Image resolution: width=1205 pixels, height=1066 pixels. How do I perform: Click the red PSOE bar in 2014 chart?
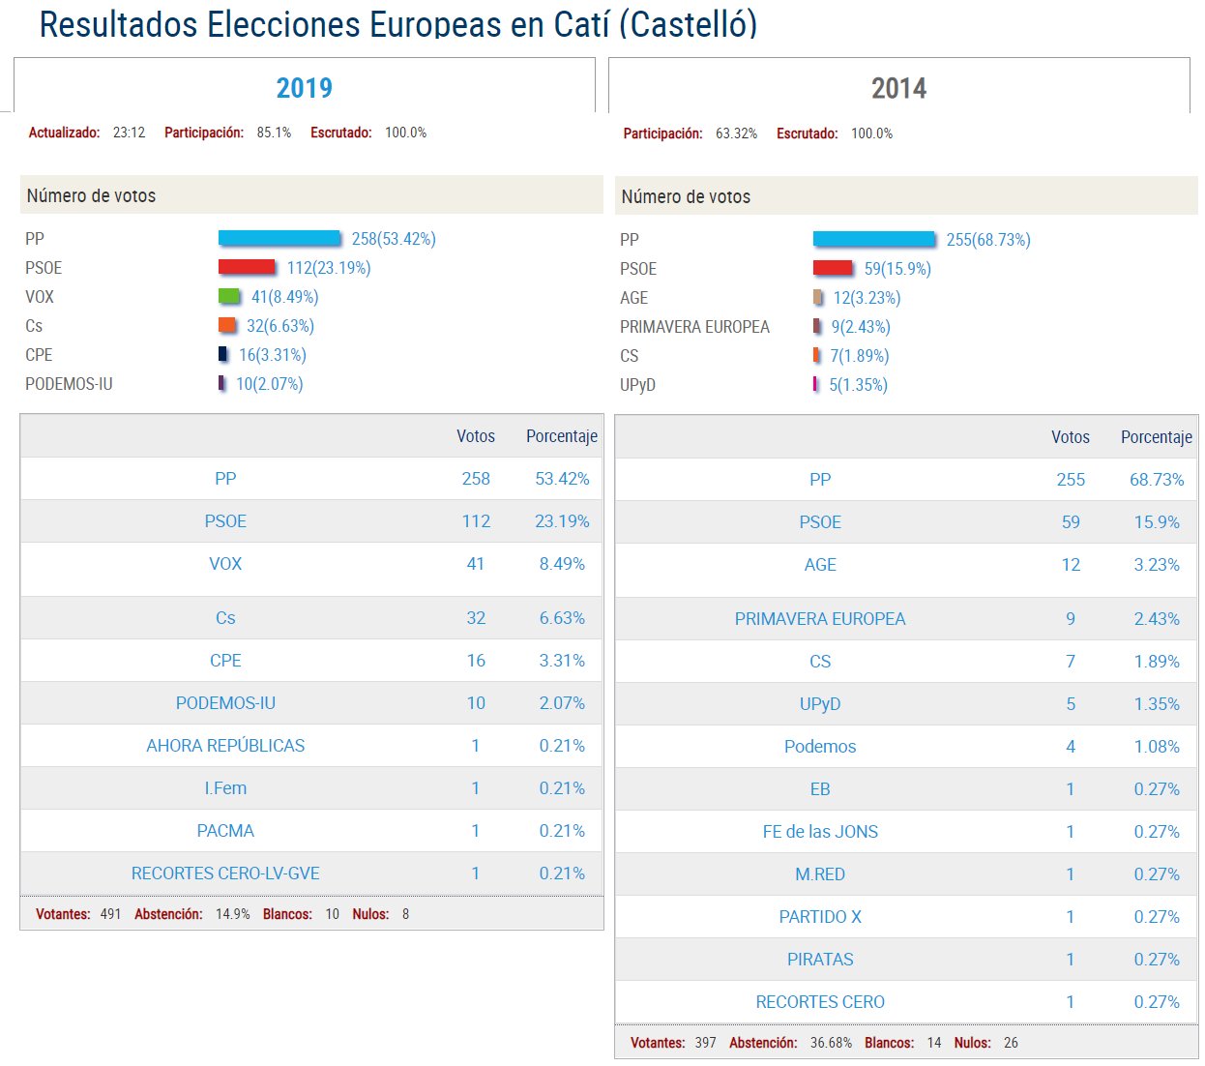[833, 268]
